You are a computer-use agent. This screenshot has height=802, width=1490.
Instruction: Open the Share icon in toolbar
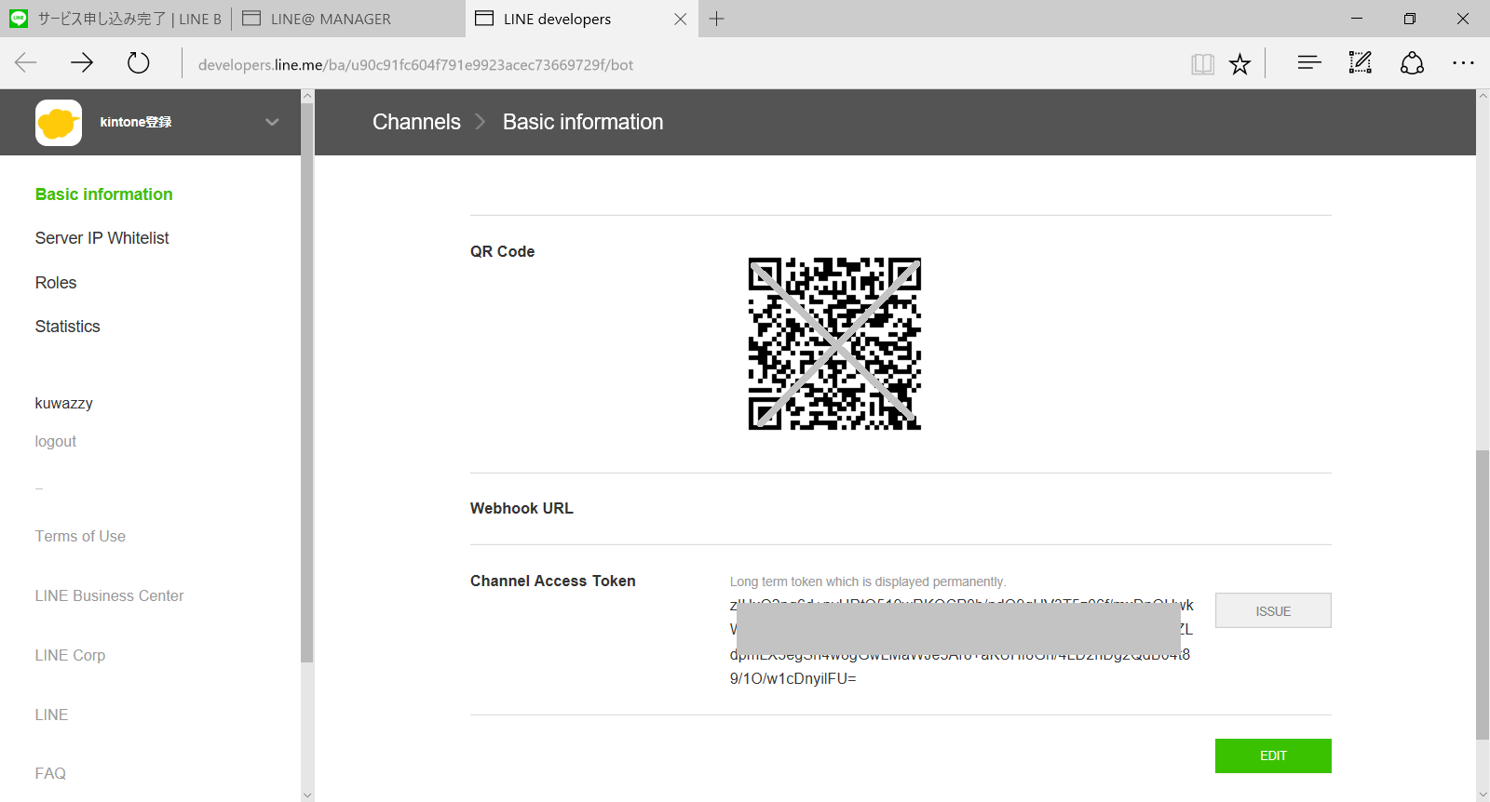(1412, 63)
